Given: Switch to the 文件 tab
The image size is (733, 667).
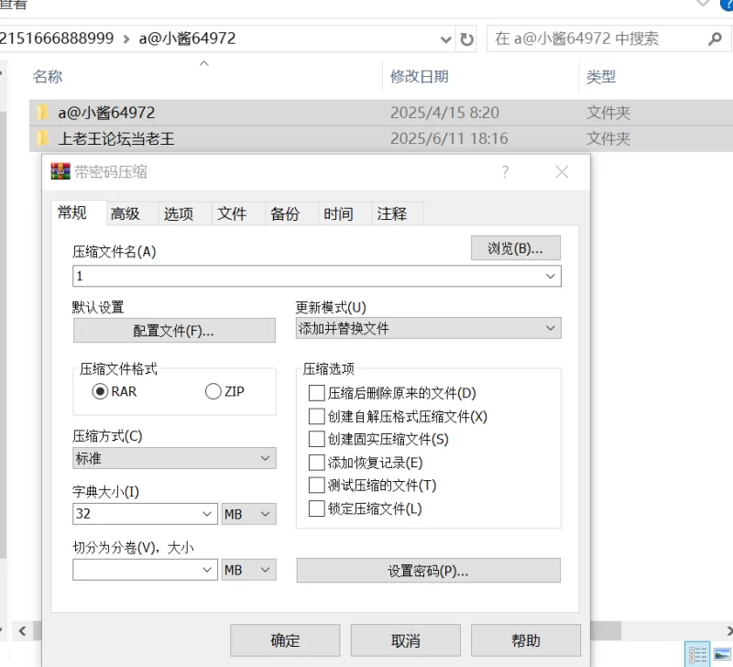Looking at the screenshot, I should tap(232, 213).
